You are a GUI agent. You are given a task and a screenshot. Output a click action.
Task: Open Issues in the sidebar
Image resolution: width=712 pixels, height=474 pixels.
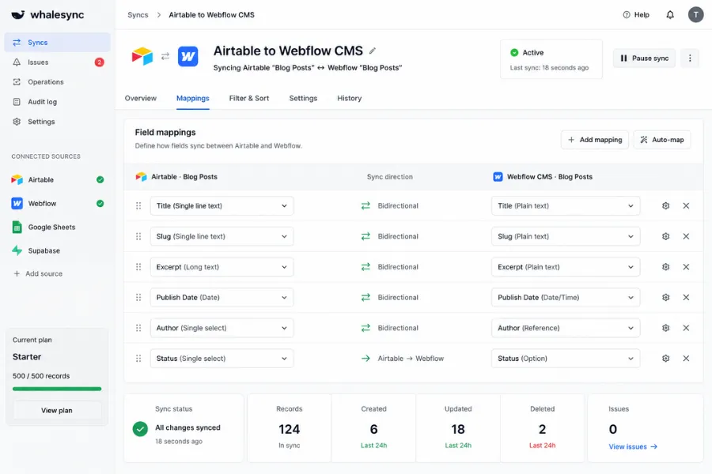coord(57,62)
